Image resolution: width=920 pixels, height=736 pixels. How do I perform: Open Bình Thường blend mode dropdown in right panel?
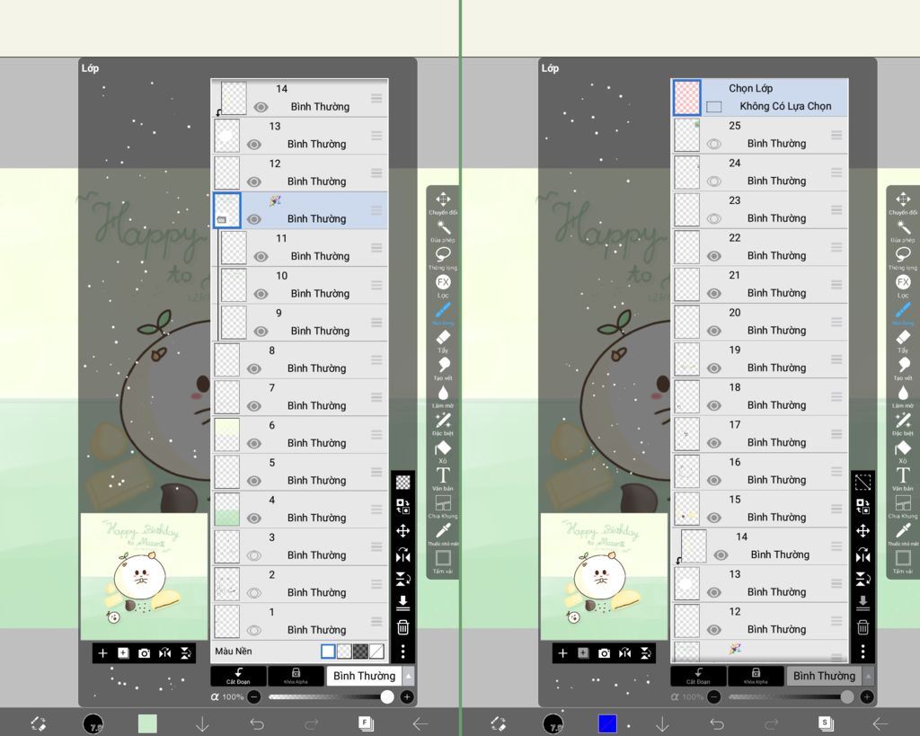[825, 676]
